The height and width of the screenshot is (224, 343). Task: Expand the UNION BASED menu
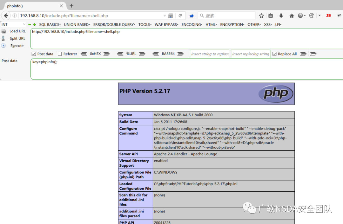pyautogui.click(x=77, y=25)
